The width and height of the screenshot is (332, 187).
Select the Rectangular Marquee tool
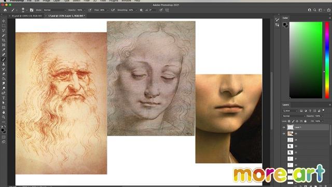(x=4, y=26)
